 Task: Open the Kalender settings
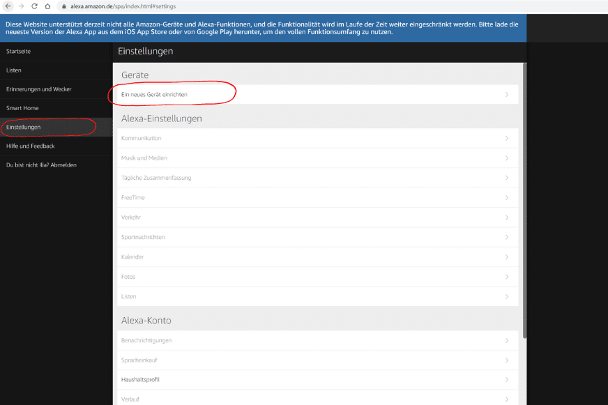click(x=314, y=257)
